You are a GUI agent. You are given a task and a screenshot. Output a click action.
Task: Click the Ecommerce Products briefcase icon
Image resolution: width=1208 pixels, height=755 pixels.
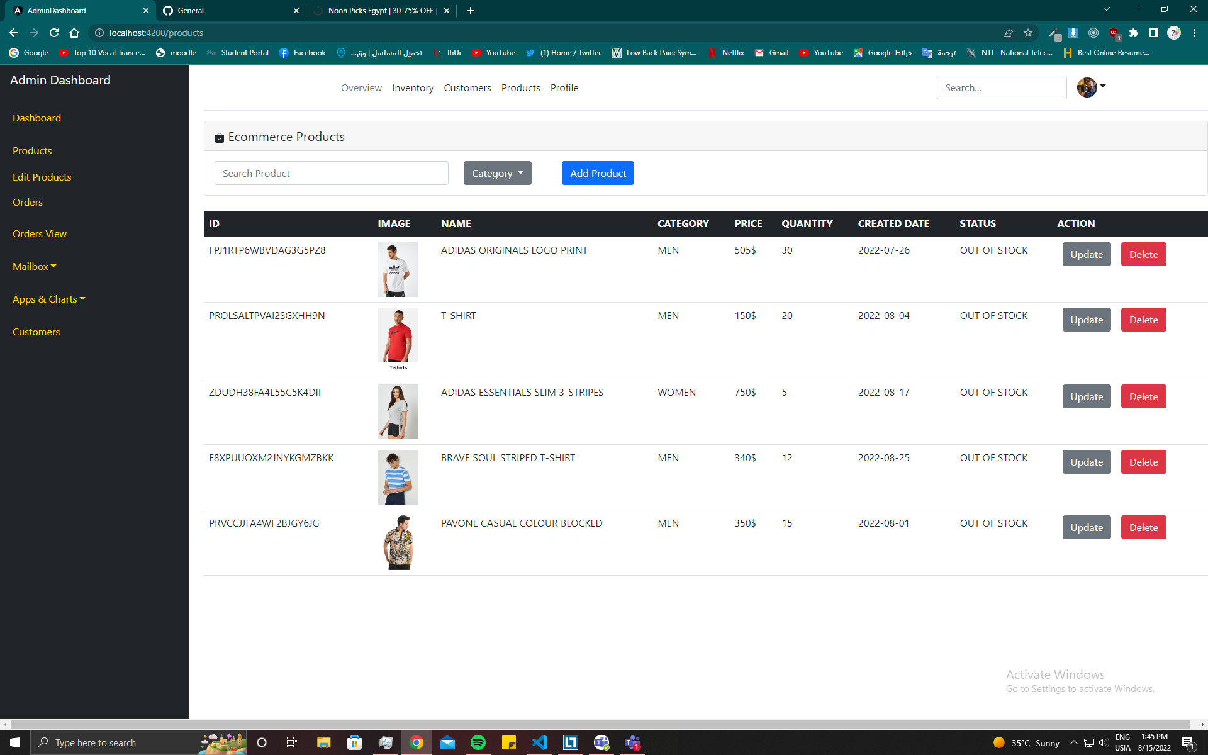(220, 137)
